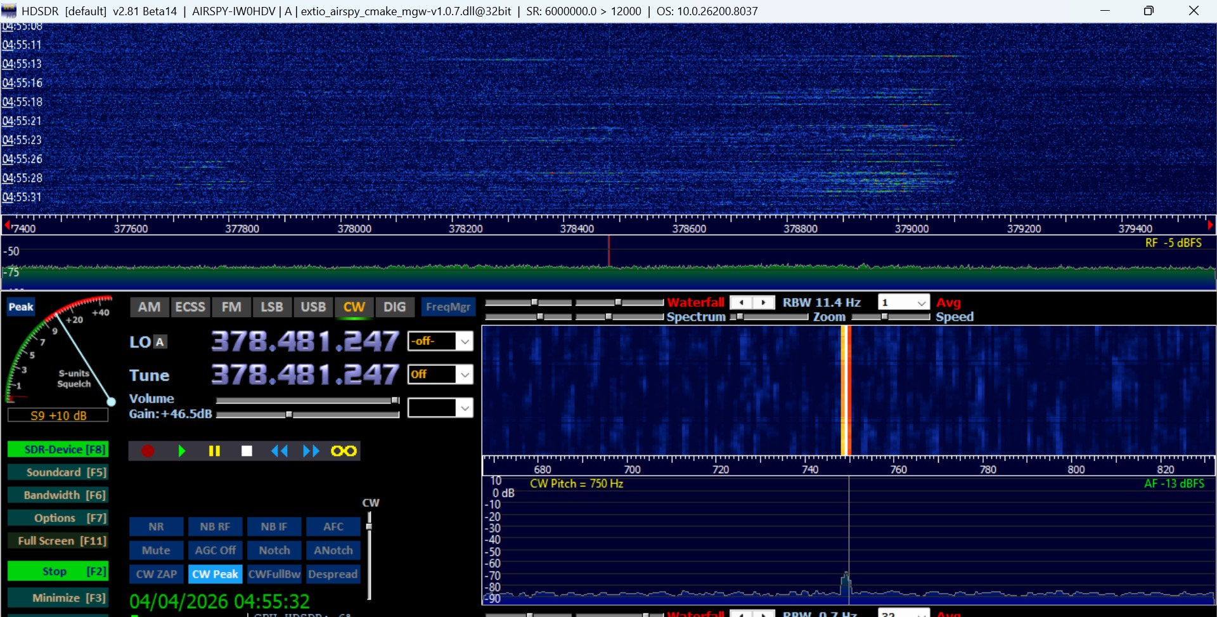Toggle the Mute button
Image resolution: width=1217 pixels, height=617 pixels.
156,550
